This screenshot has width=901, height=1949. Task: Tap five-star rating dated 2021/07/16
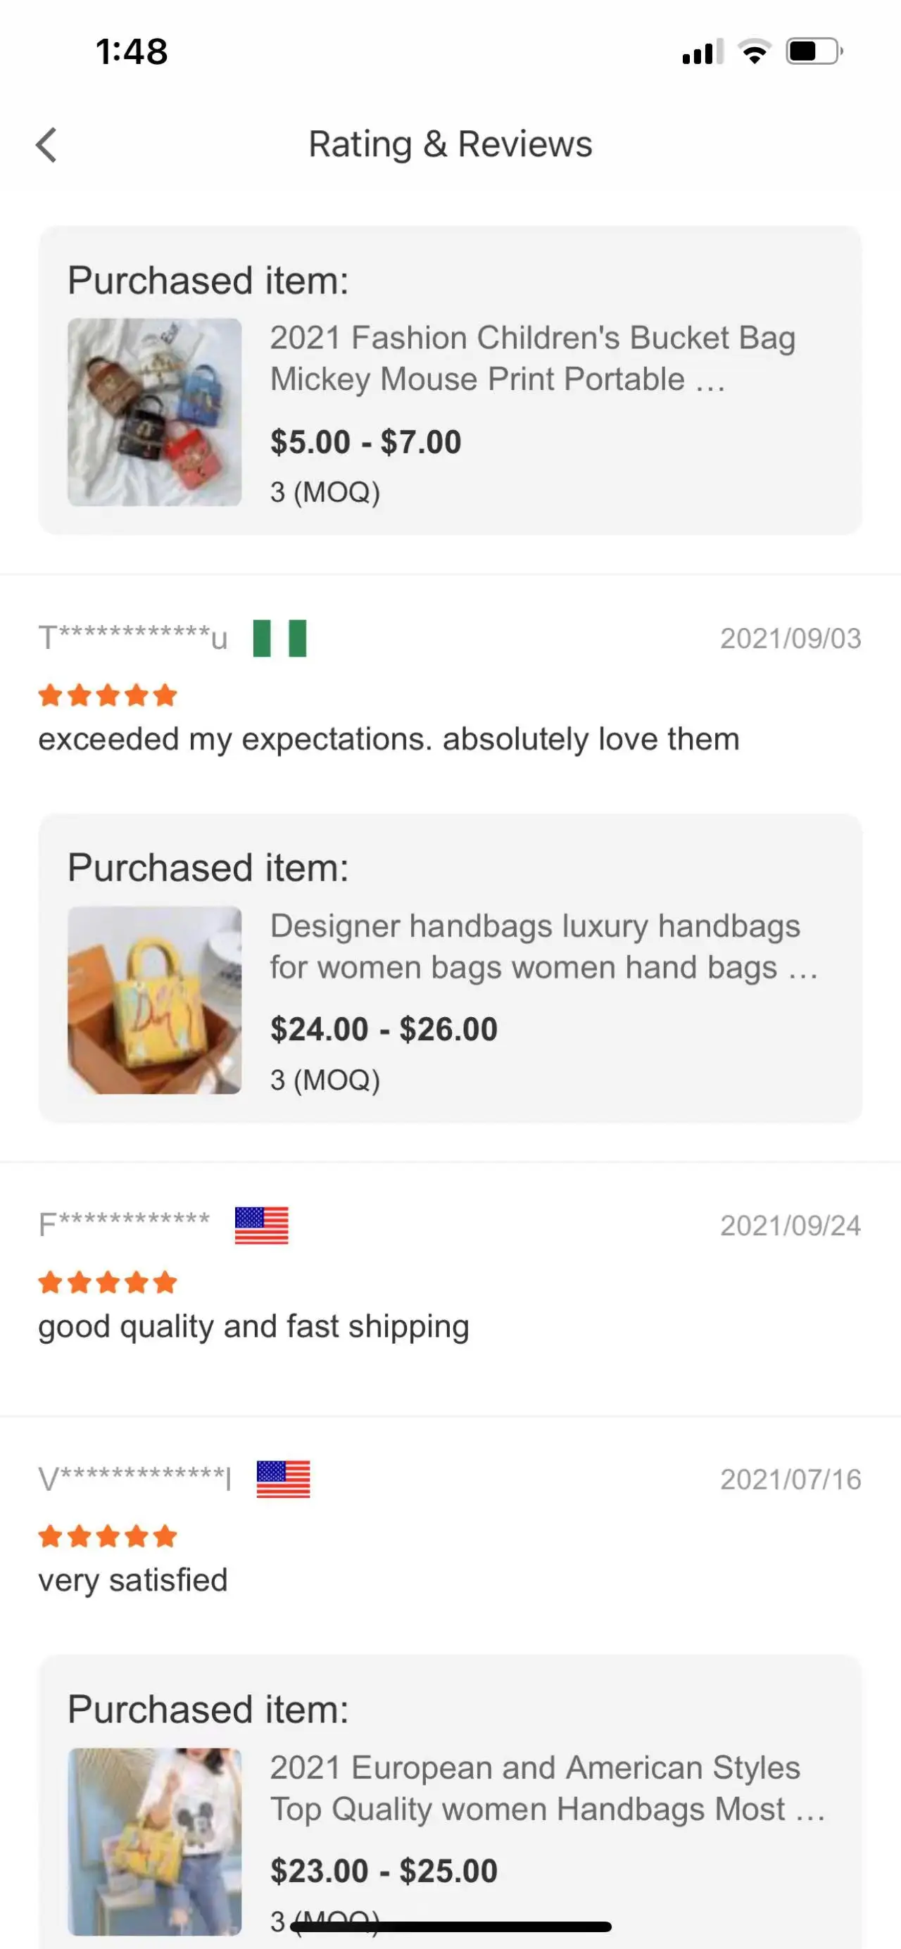pos(108,1537)
